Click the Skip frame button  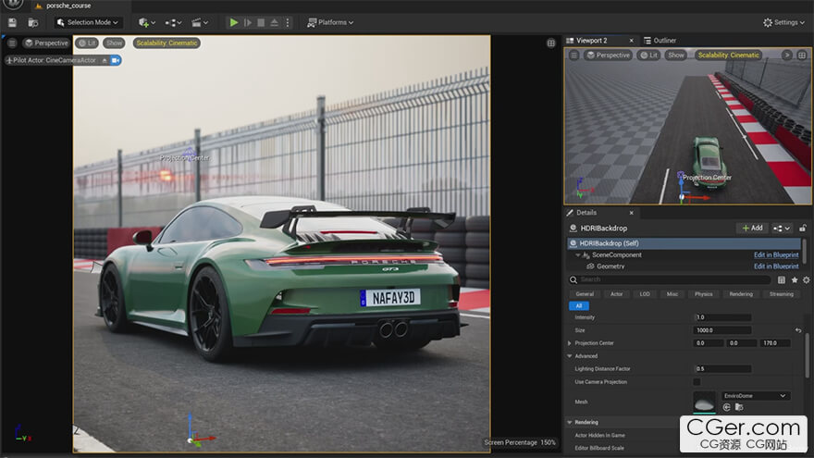coord(248,22)
